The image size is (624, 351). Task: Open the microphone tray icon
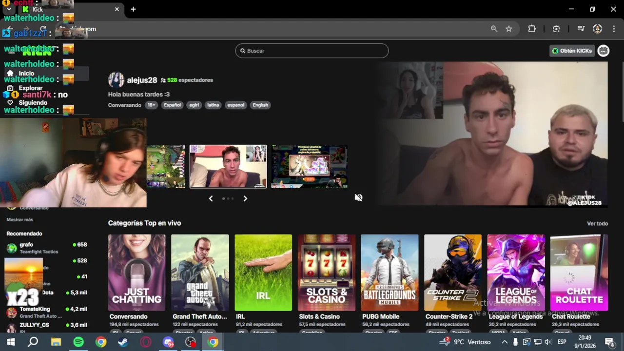pyautogui.click(x=515, y=342)
